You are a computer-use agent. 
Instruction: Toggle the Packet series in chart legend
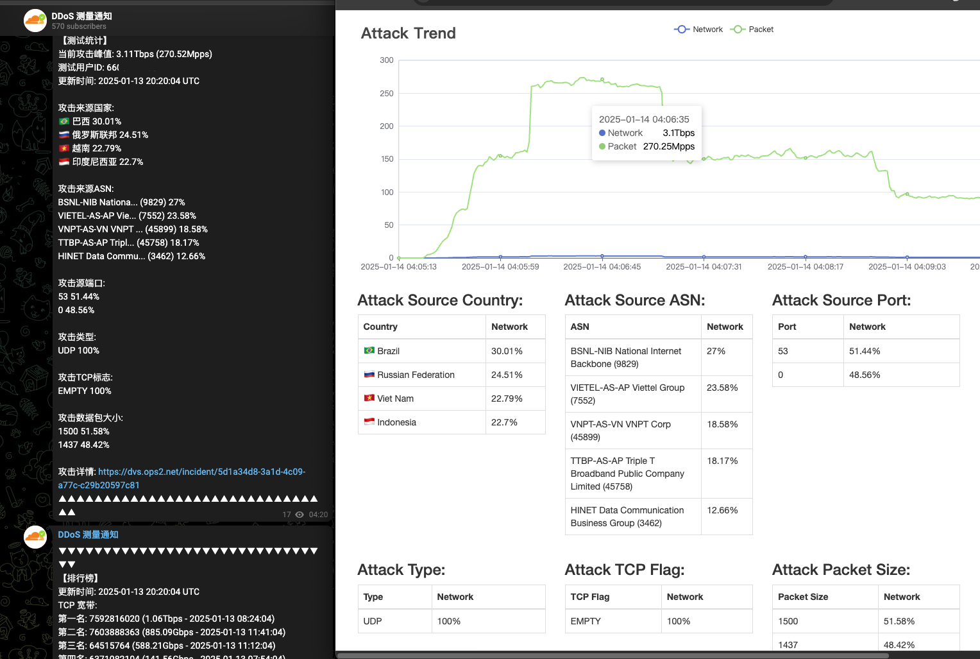(752, 30)
